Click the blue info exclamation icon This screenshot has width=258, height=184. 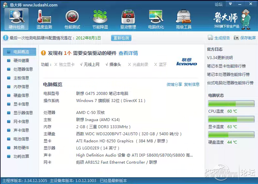pos(5,38)
